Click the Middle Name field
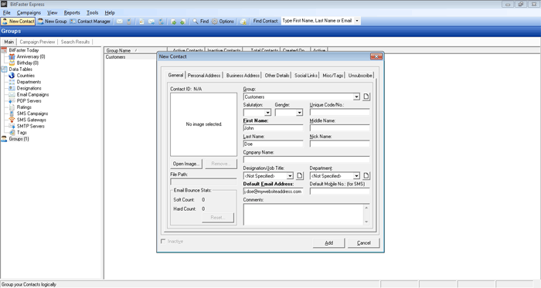Screen dimensions: 541x288 [x=339, y=128]
